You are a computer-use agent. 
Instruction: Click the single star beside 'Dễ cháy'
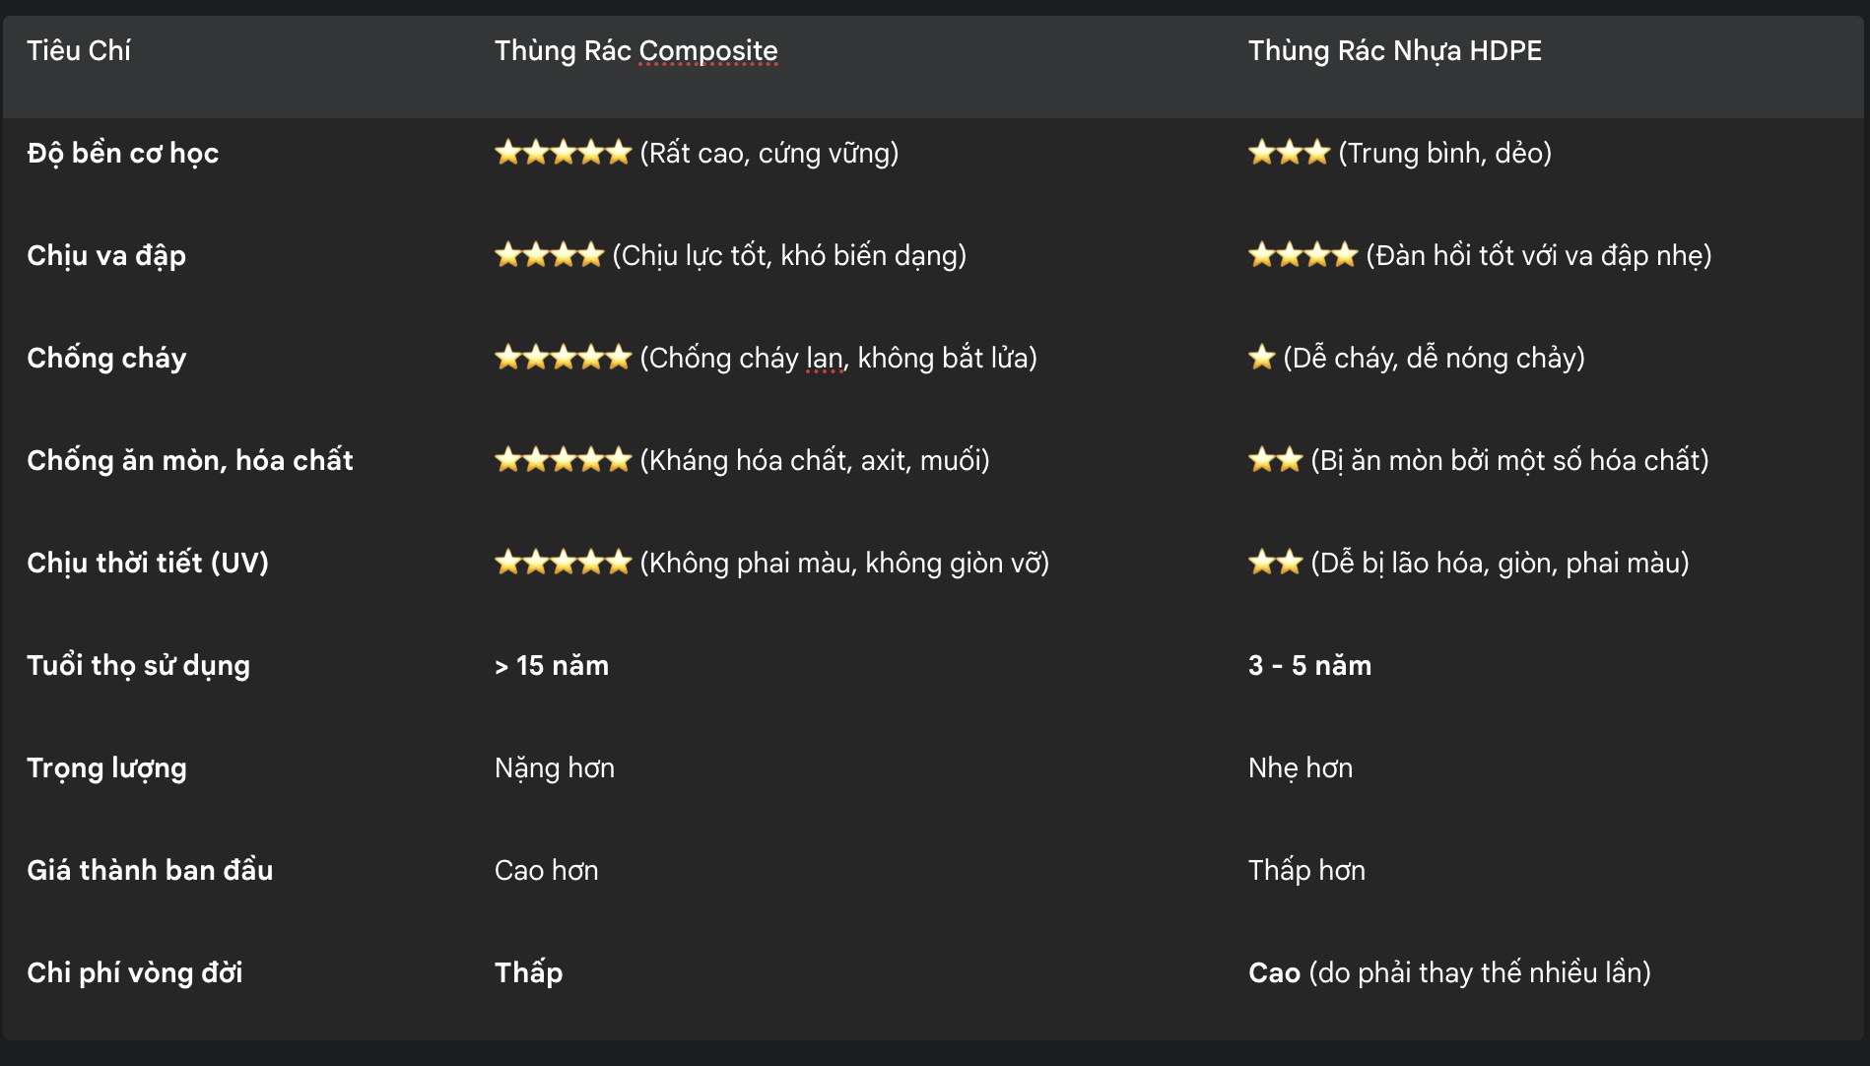pyautogui.click(x=1261, y=358)
